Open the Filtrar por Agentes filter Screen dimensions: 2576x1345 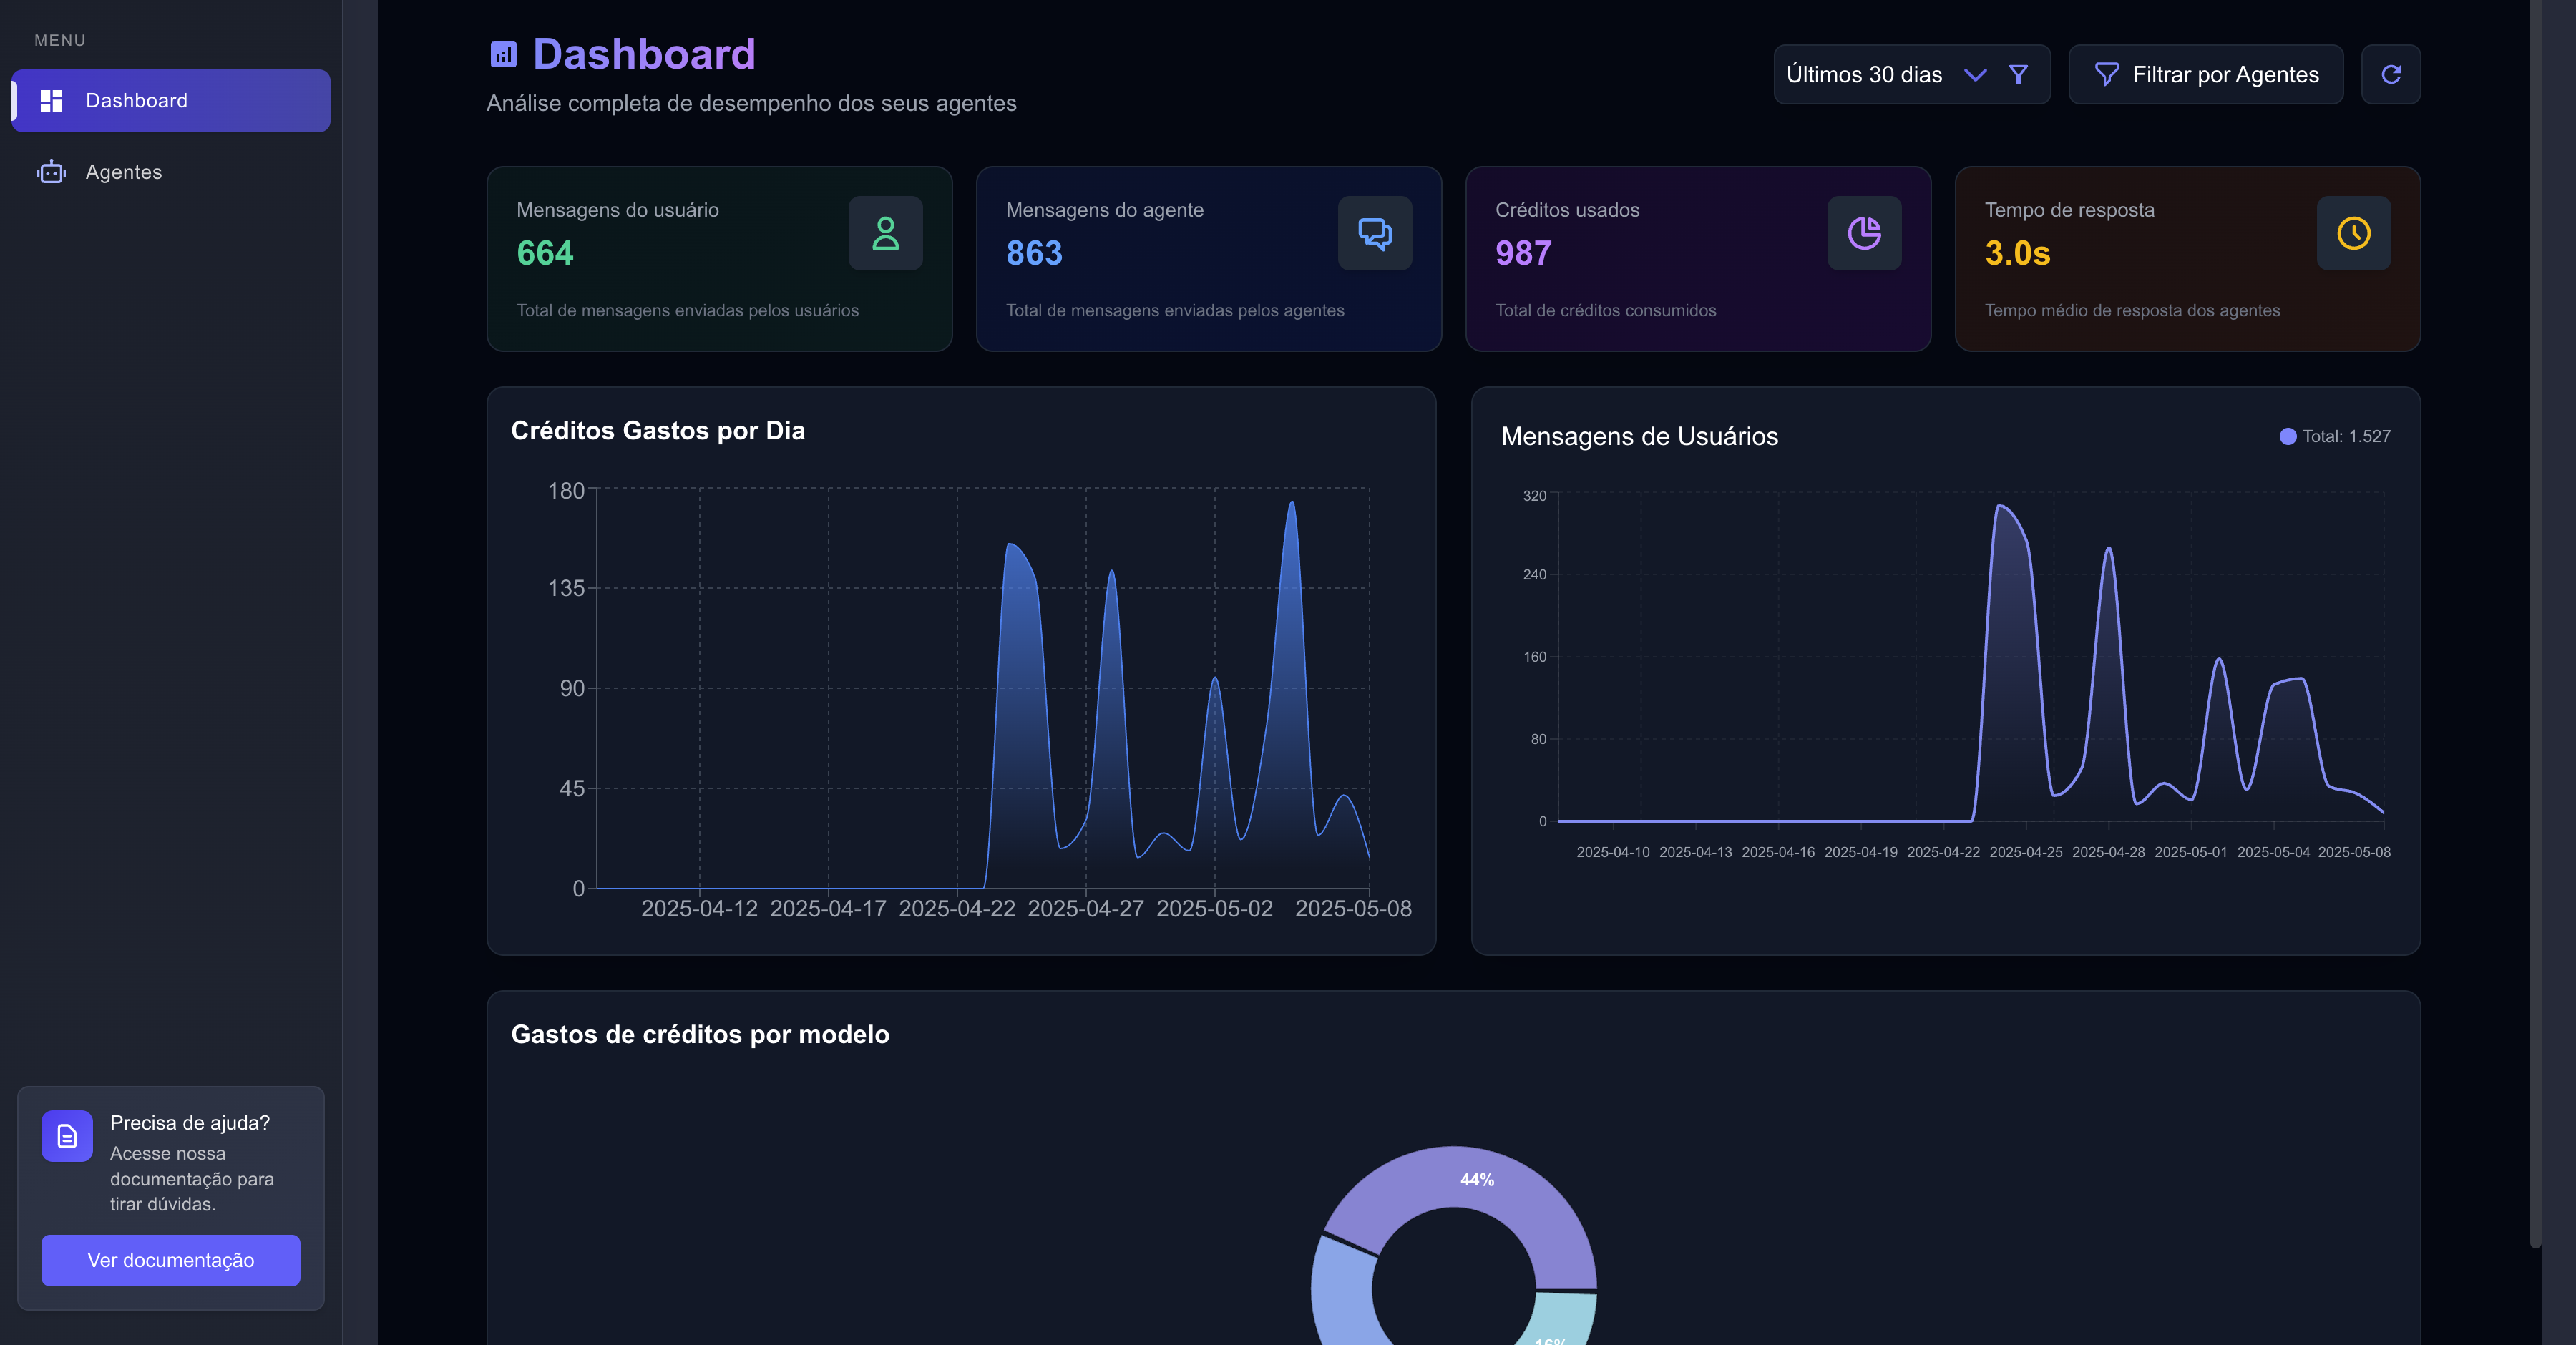click(x=2205, y=74)
